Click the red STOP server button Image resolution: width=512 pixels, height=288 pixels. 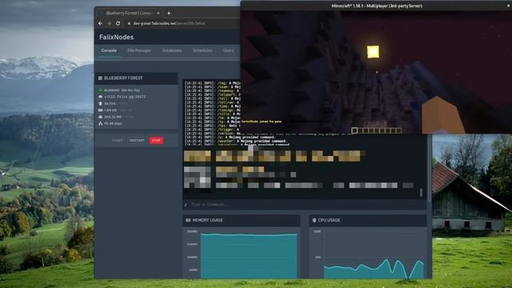point(156,141)
